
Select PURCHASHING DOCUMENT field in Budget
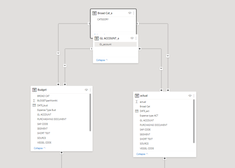click(52, 119)
